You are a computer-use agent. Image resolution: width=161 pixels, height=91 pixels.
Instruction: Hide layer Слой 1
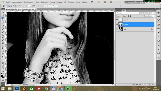click(117, 25)
